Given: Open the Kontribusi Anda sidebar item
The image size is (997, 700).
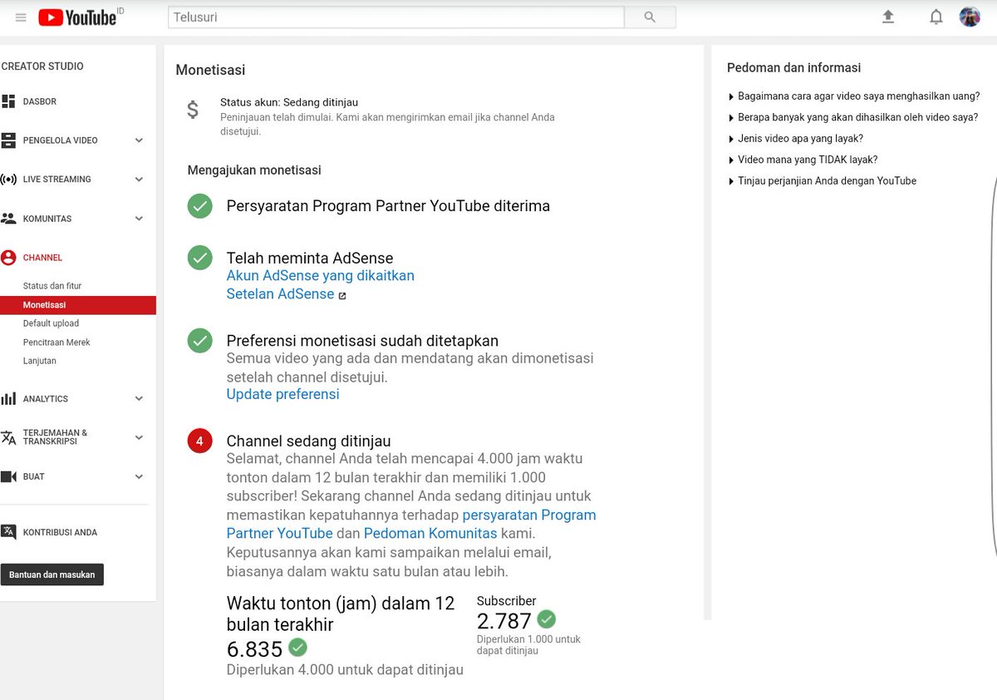Looking at the screenshot, I should (x=60, y=532).
